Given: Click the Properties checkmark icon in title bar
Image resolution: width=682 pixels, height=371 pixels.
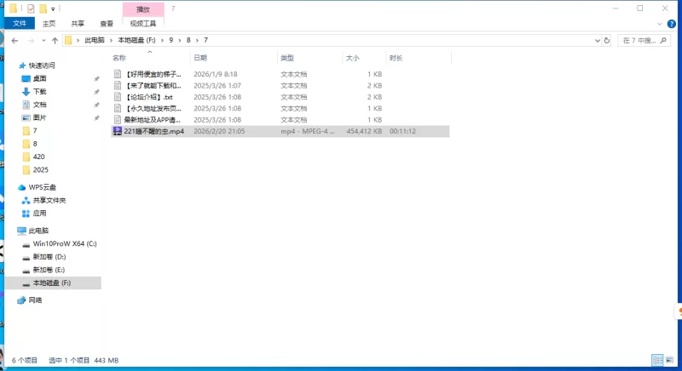Looking at the screenshot, I should click(31, 9).
